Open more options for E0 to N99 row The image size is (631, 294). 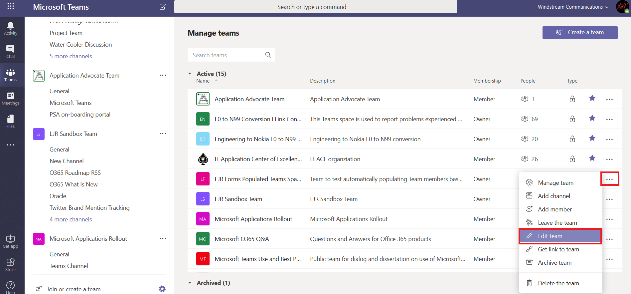pyautogui.click(x=609, y=119)
